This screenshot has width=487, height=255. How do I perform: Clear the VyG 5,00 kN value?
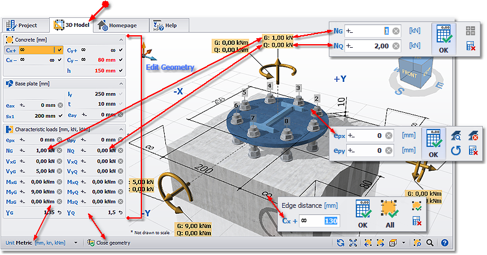(59, 171)
